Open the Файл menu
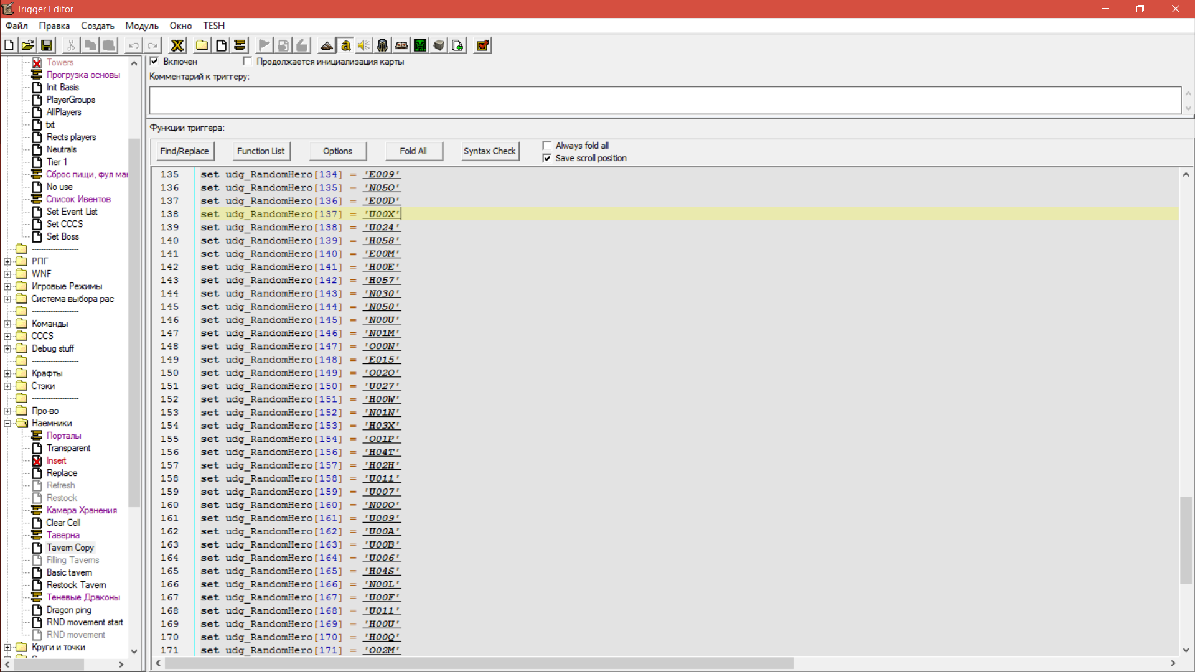The width and height of the screenshot is (1195, 672). pyautogui.click(x=17, y=26)
